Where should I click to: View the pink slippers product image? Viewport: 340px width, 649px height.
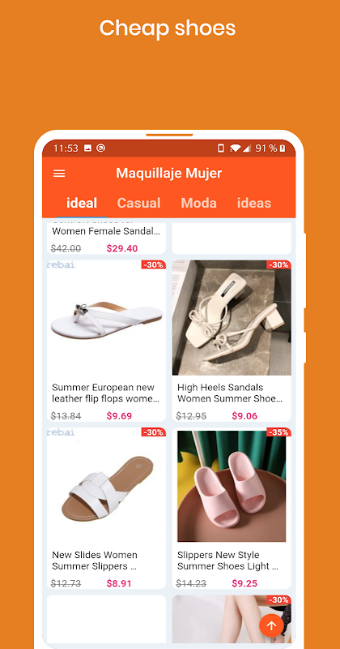click(232, 486)
